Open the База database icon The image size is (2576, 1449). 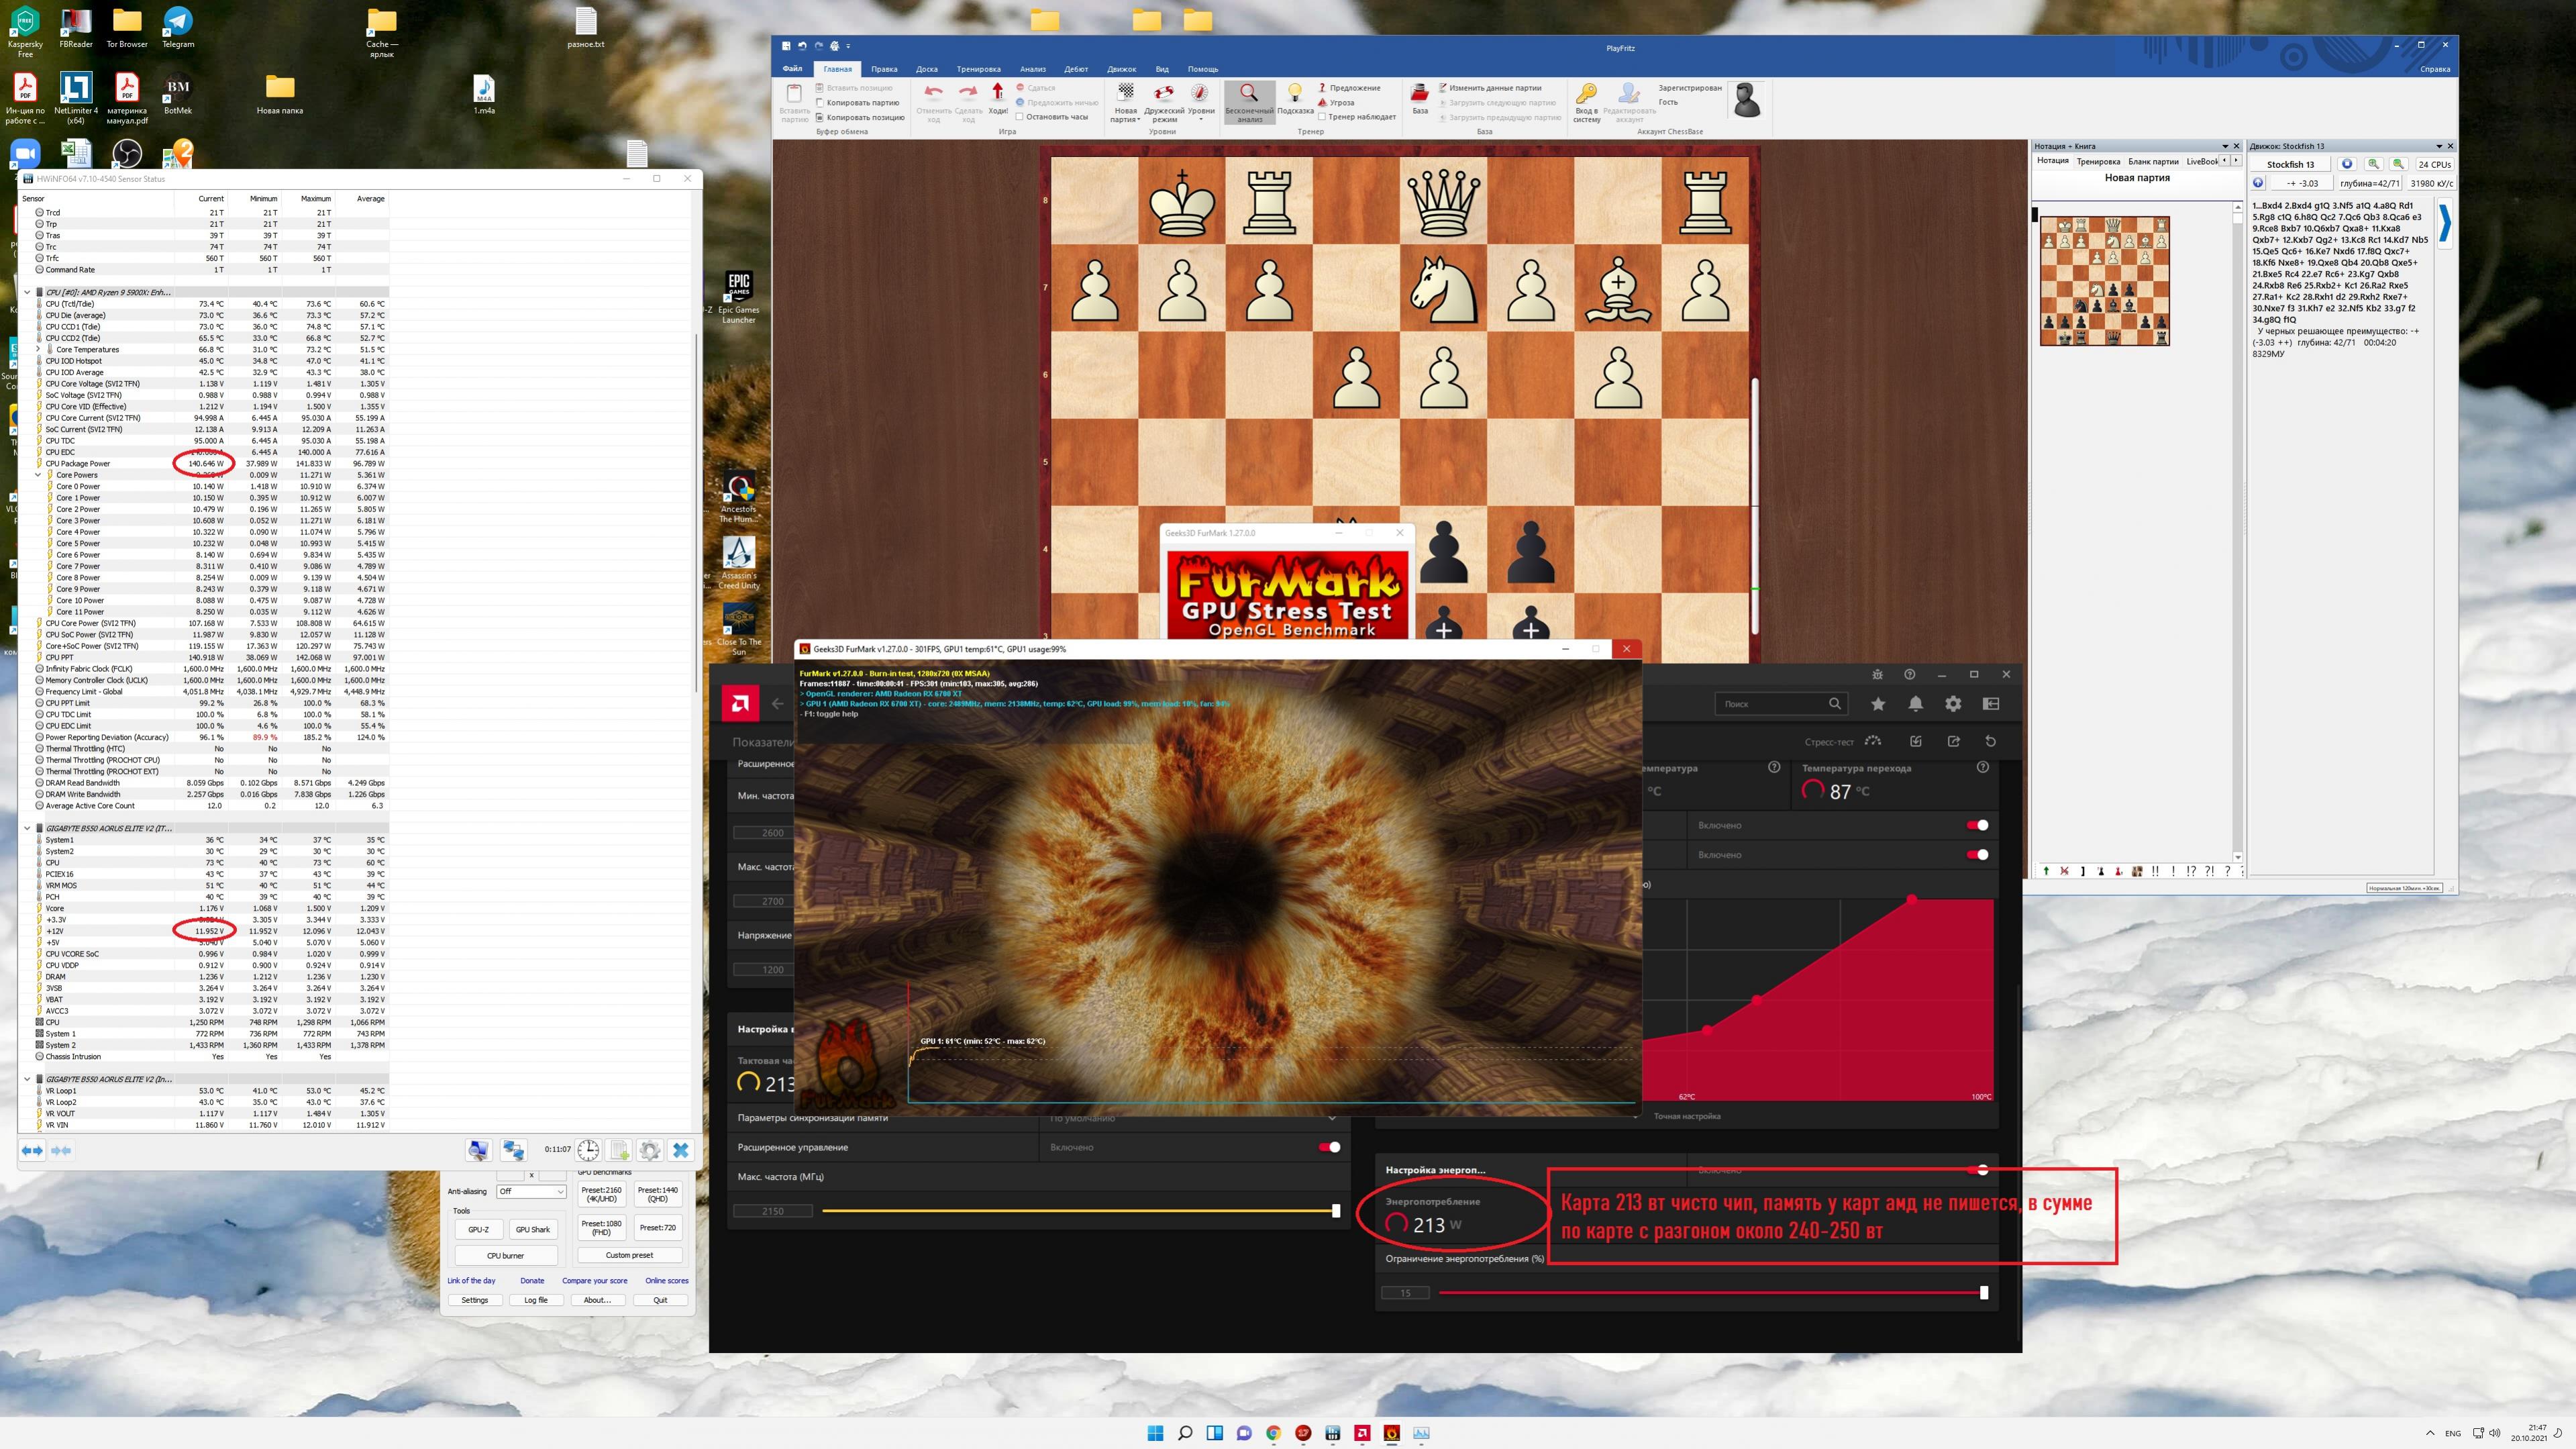[x=1419, y=94]
